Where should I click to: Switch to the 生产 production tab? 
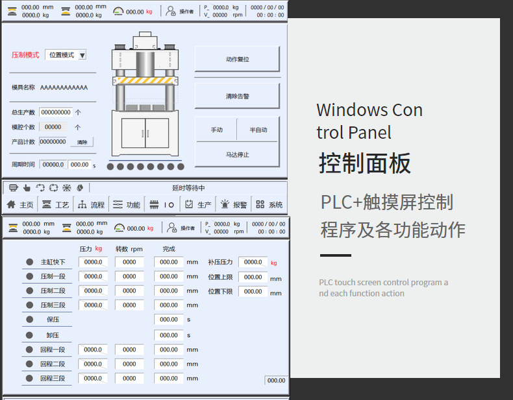click(x=198, y=205)
